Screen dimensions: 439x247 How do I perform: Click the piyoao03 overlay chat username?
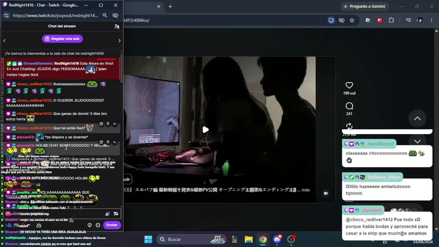coord(372,210)
